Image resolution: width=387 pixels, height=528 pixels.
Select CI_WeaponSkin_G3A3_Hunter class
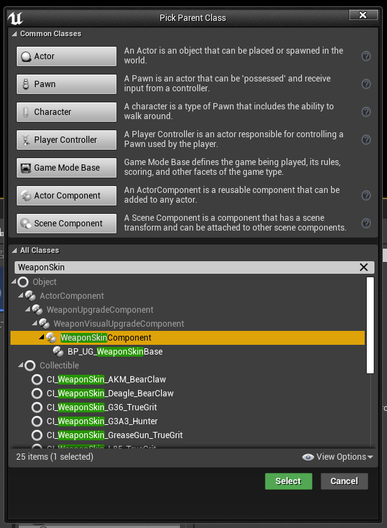(102, 421)
